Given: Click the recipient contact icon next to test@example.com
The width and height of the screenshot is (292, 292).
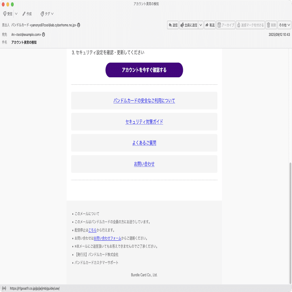Looking at the screenshot, I should click(x=44, y=34).
